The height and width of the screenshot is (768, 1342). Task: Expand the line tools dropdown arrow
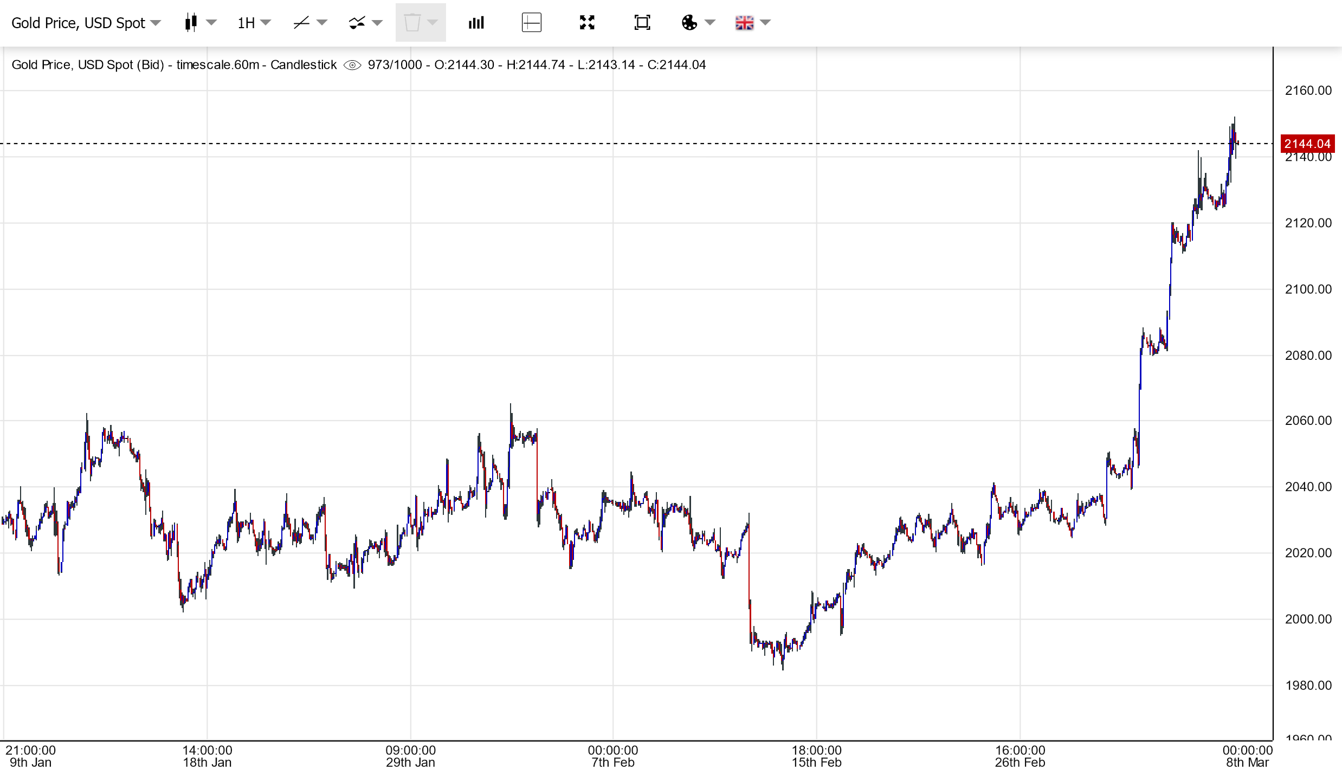click(x=322, y=23)
